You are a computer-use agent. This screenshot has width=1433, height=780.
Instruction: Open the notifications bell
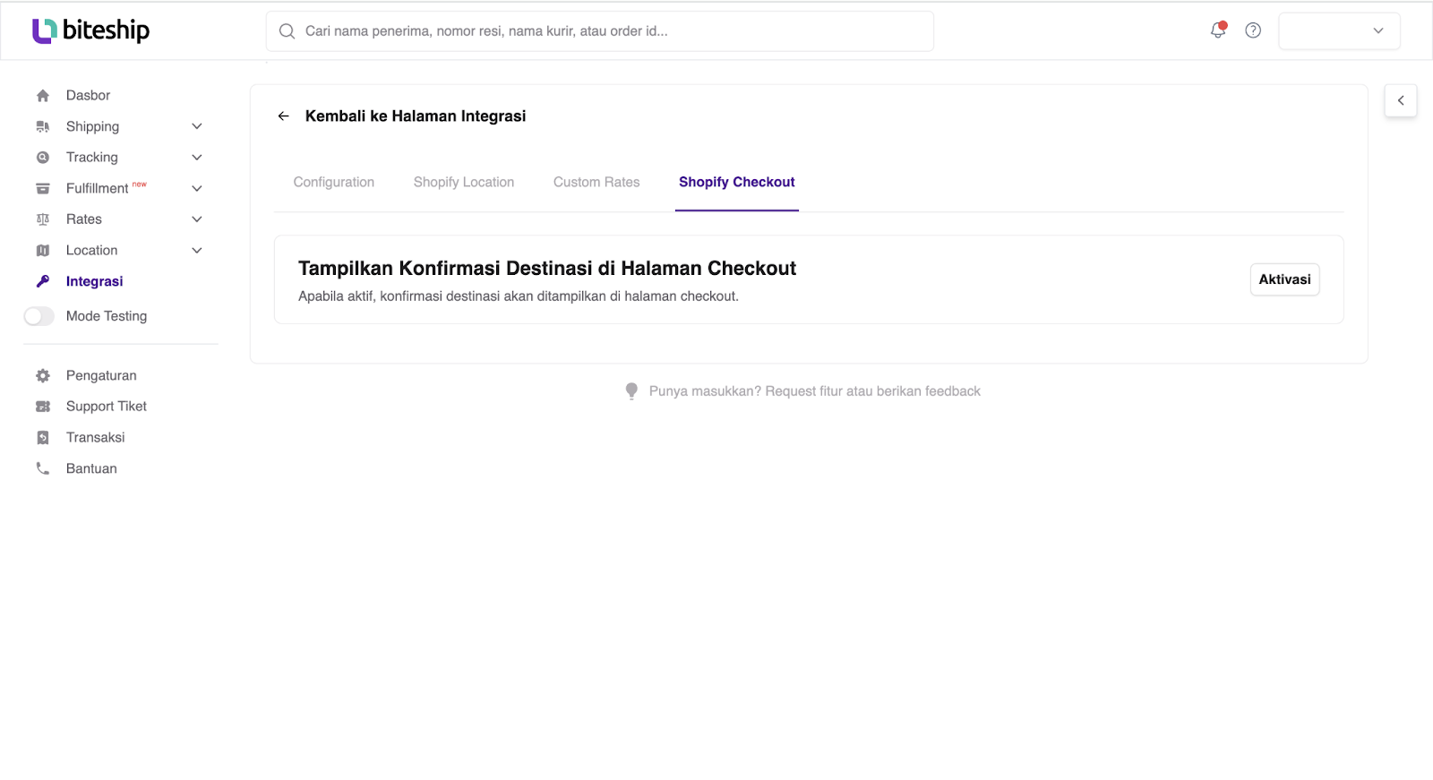click(1218, 30)
